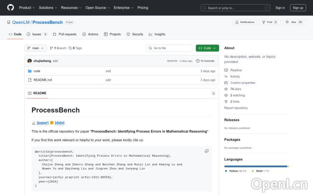The width and height of the screenshot is (313, 195).
Task: Click the Star button star icon
Action: click(287, 22)
